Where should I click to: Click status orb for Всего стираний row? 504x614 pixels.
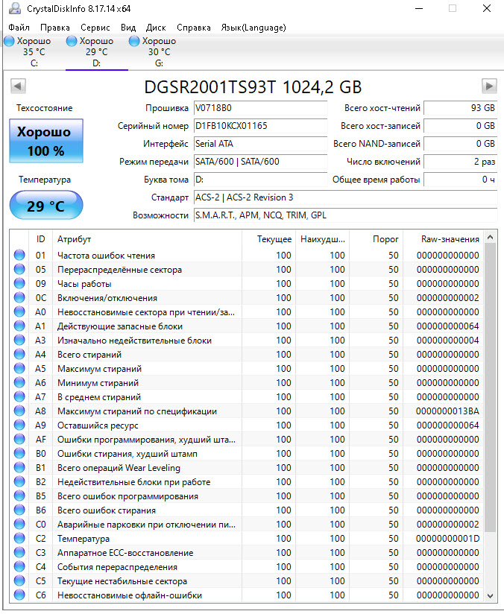click(19, 354)
